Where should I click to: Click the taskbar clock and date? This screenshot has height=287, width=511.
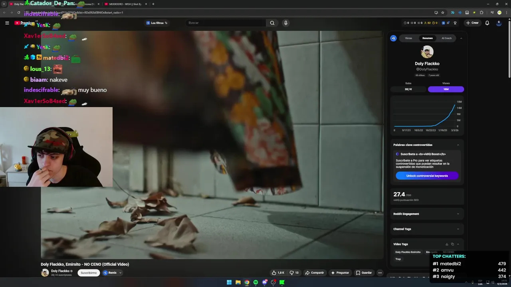coord(501,282)
